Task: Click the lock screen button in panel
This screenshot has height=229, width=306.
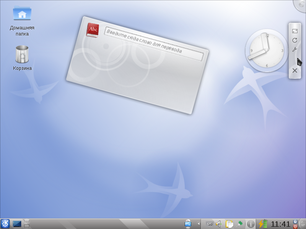Action: 295,222
